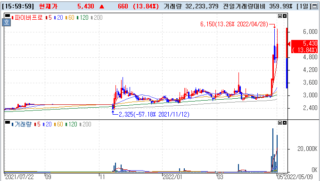Click the 6,150 high annotation
This screenshot has height=181, width=320.
pos(234,24)
